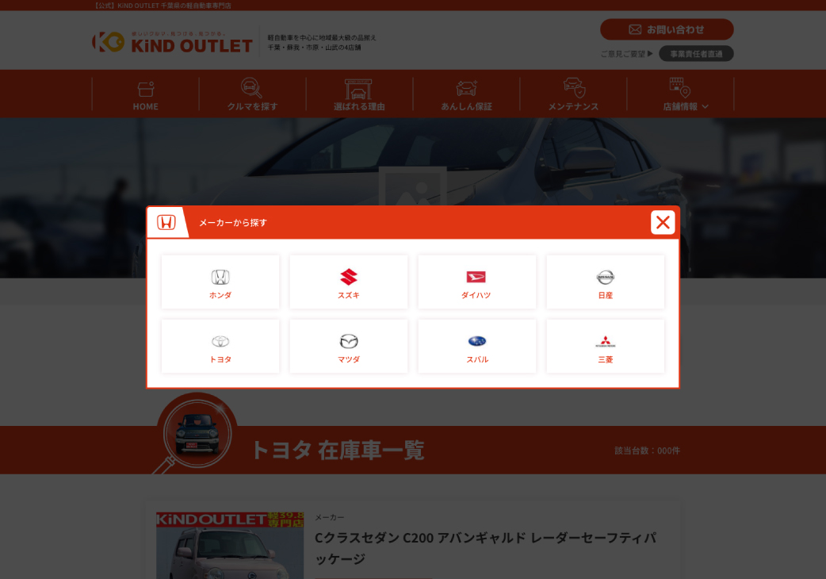Click the お問い合わせ contact button
Viewport: 826px width, 579px height.
pyautogui.click(x=667, y=29)
